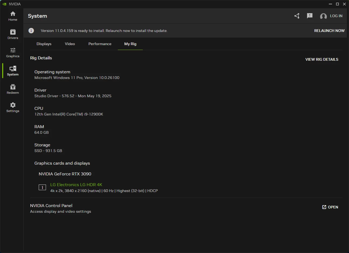The image size is (349, 253).
Task: Click the Studio Driver 576.52 text
Action: [73, 96]
